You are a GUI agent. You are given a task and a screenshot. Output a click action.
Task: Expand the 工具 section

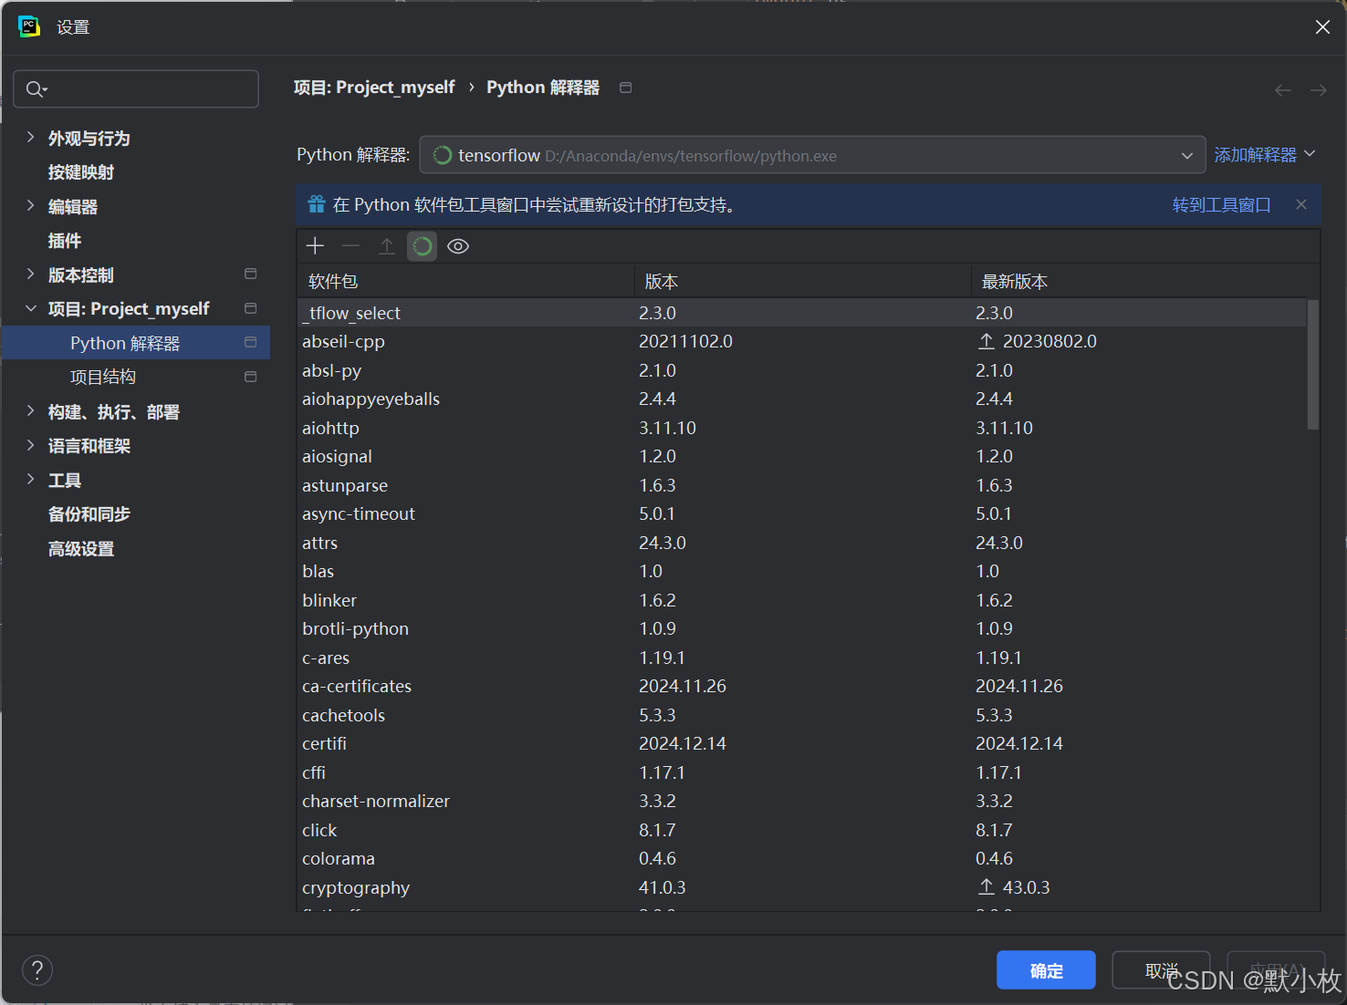[30, 480]
